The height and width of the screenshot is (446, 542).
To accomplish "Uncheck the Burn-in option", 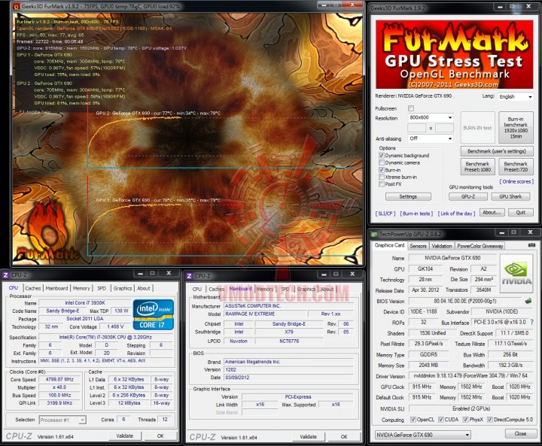I will [382, 170].
